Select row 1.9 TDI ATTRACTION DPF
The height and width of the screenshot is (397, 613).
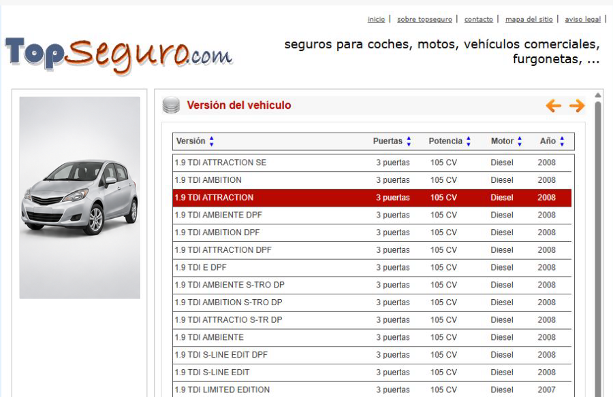pyautogui.click(x=372, y=250)
